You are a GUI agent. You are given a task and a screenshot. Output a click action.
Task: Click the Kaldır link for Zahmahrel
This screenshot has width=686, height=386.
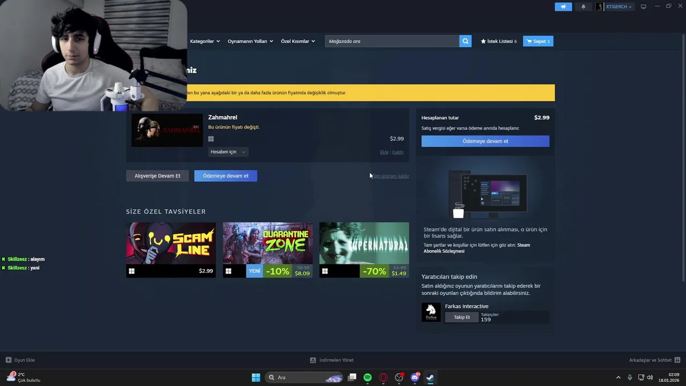pos(398,152)
